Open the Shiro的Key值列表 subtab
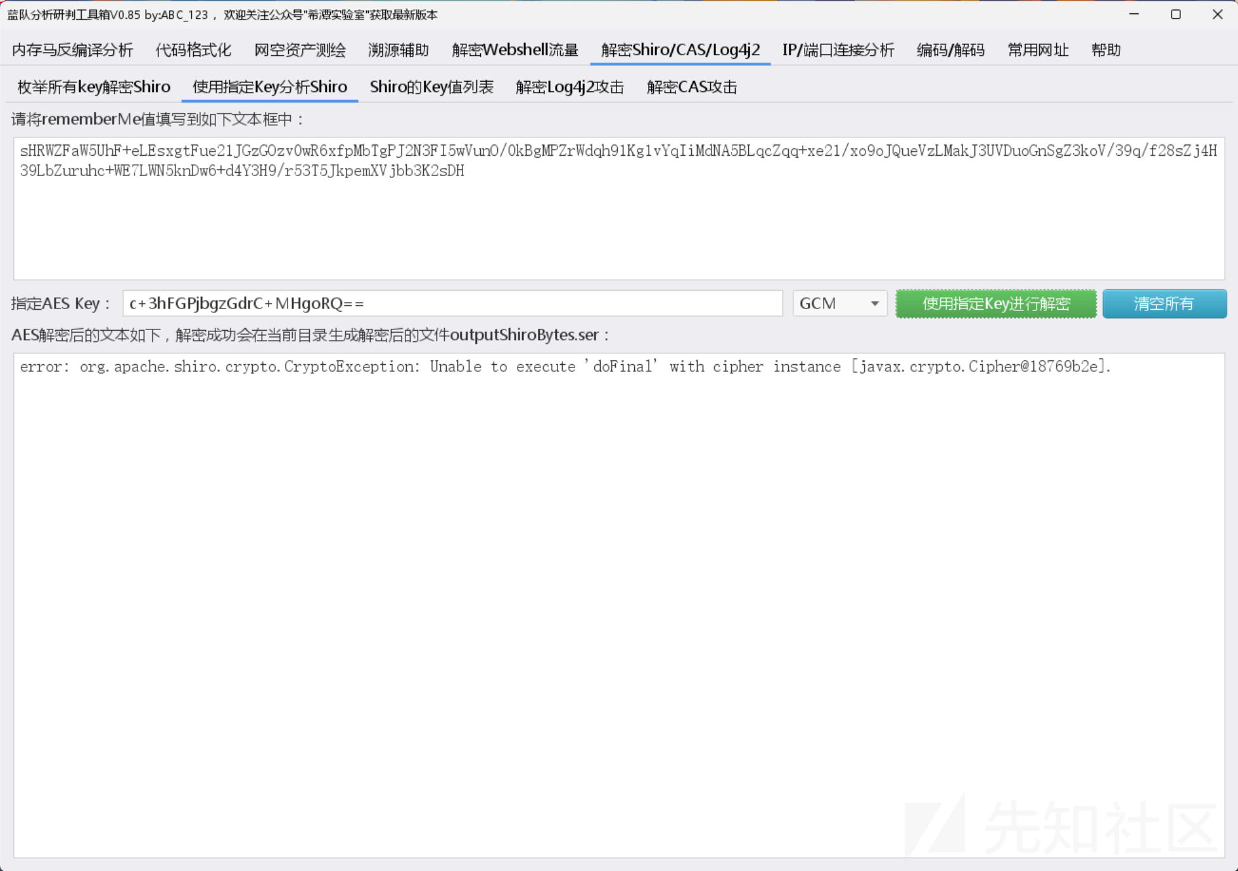The width and height of the screenshot is (1238, 871). [x=431, y=87]
